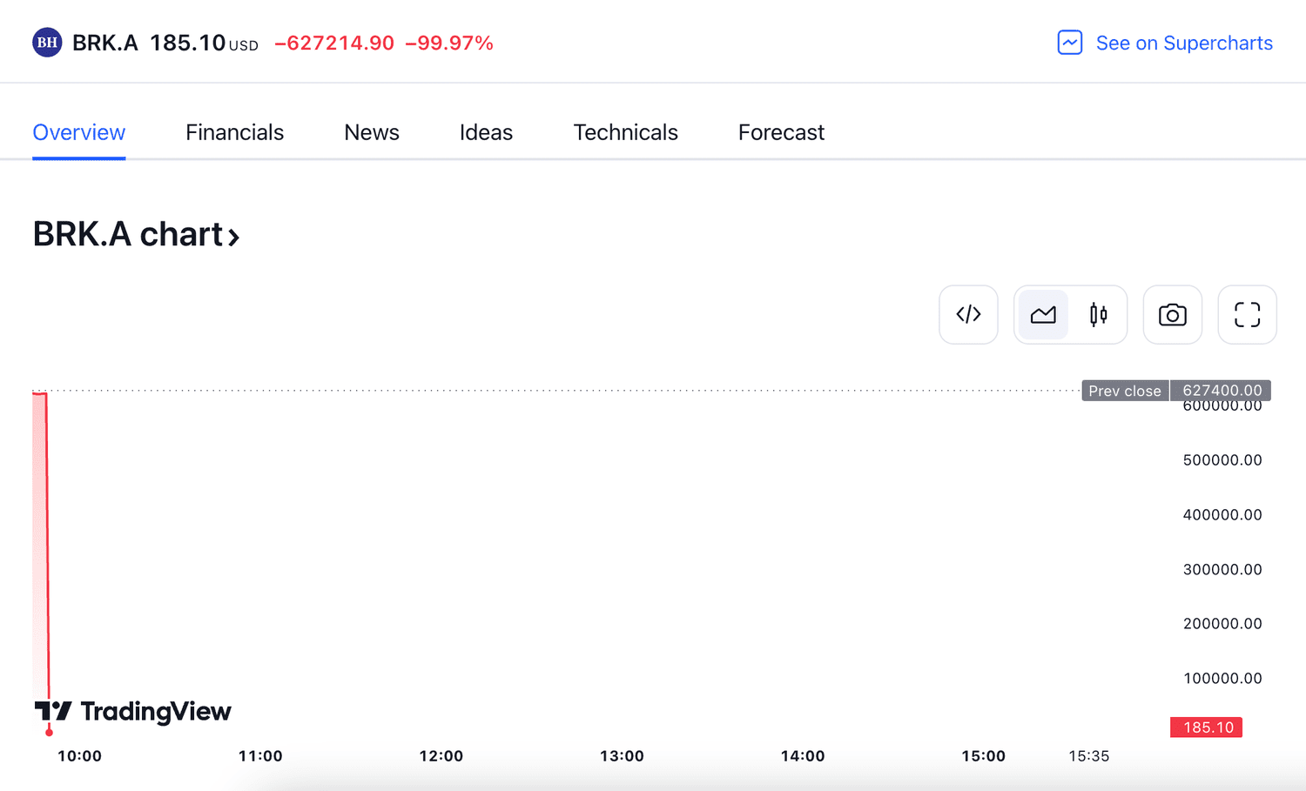The height and width of the screenshot is (791, 1306).
Task: View the Technicals tab
Action: 625,132
